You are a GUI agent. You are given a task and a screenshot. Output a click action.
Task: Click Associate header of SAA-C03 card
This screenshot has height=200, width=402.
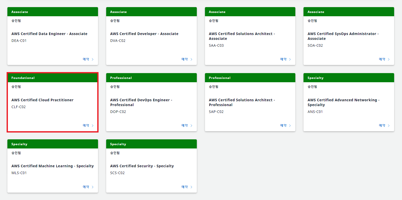click(x=250, y=12)
